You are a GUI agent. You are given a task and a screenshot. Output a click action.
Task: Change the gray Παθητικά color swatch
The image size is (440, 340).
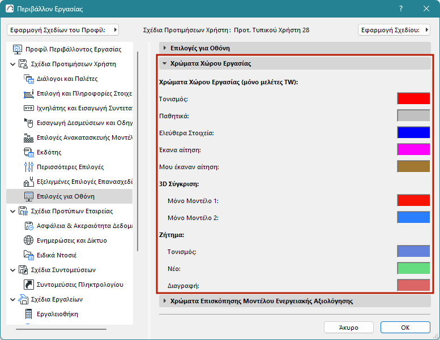[x=413, y=115]
